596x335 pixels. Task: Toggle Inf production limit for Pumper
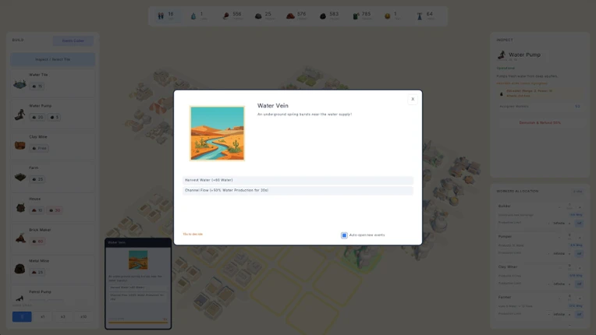coord(579,253)
